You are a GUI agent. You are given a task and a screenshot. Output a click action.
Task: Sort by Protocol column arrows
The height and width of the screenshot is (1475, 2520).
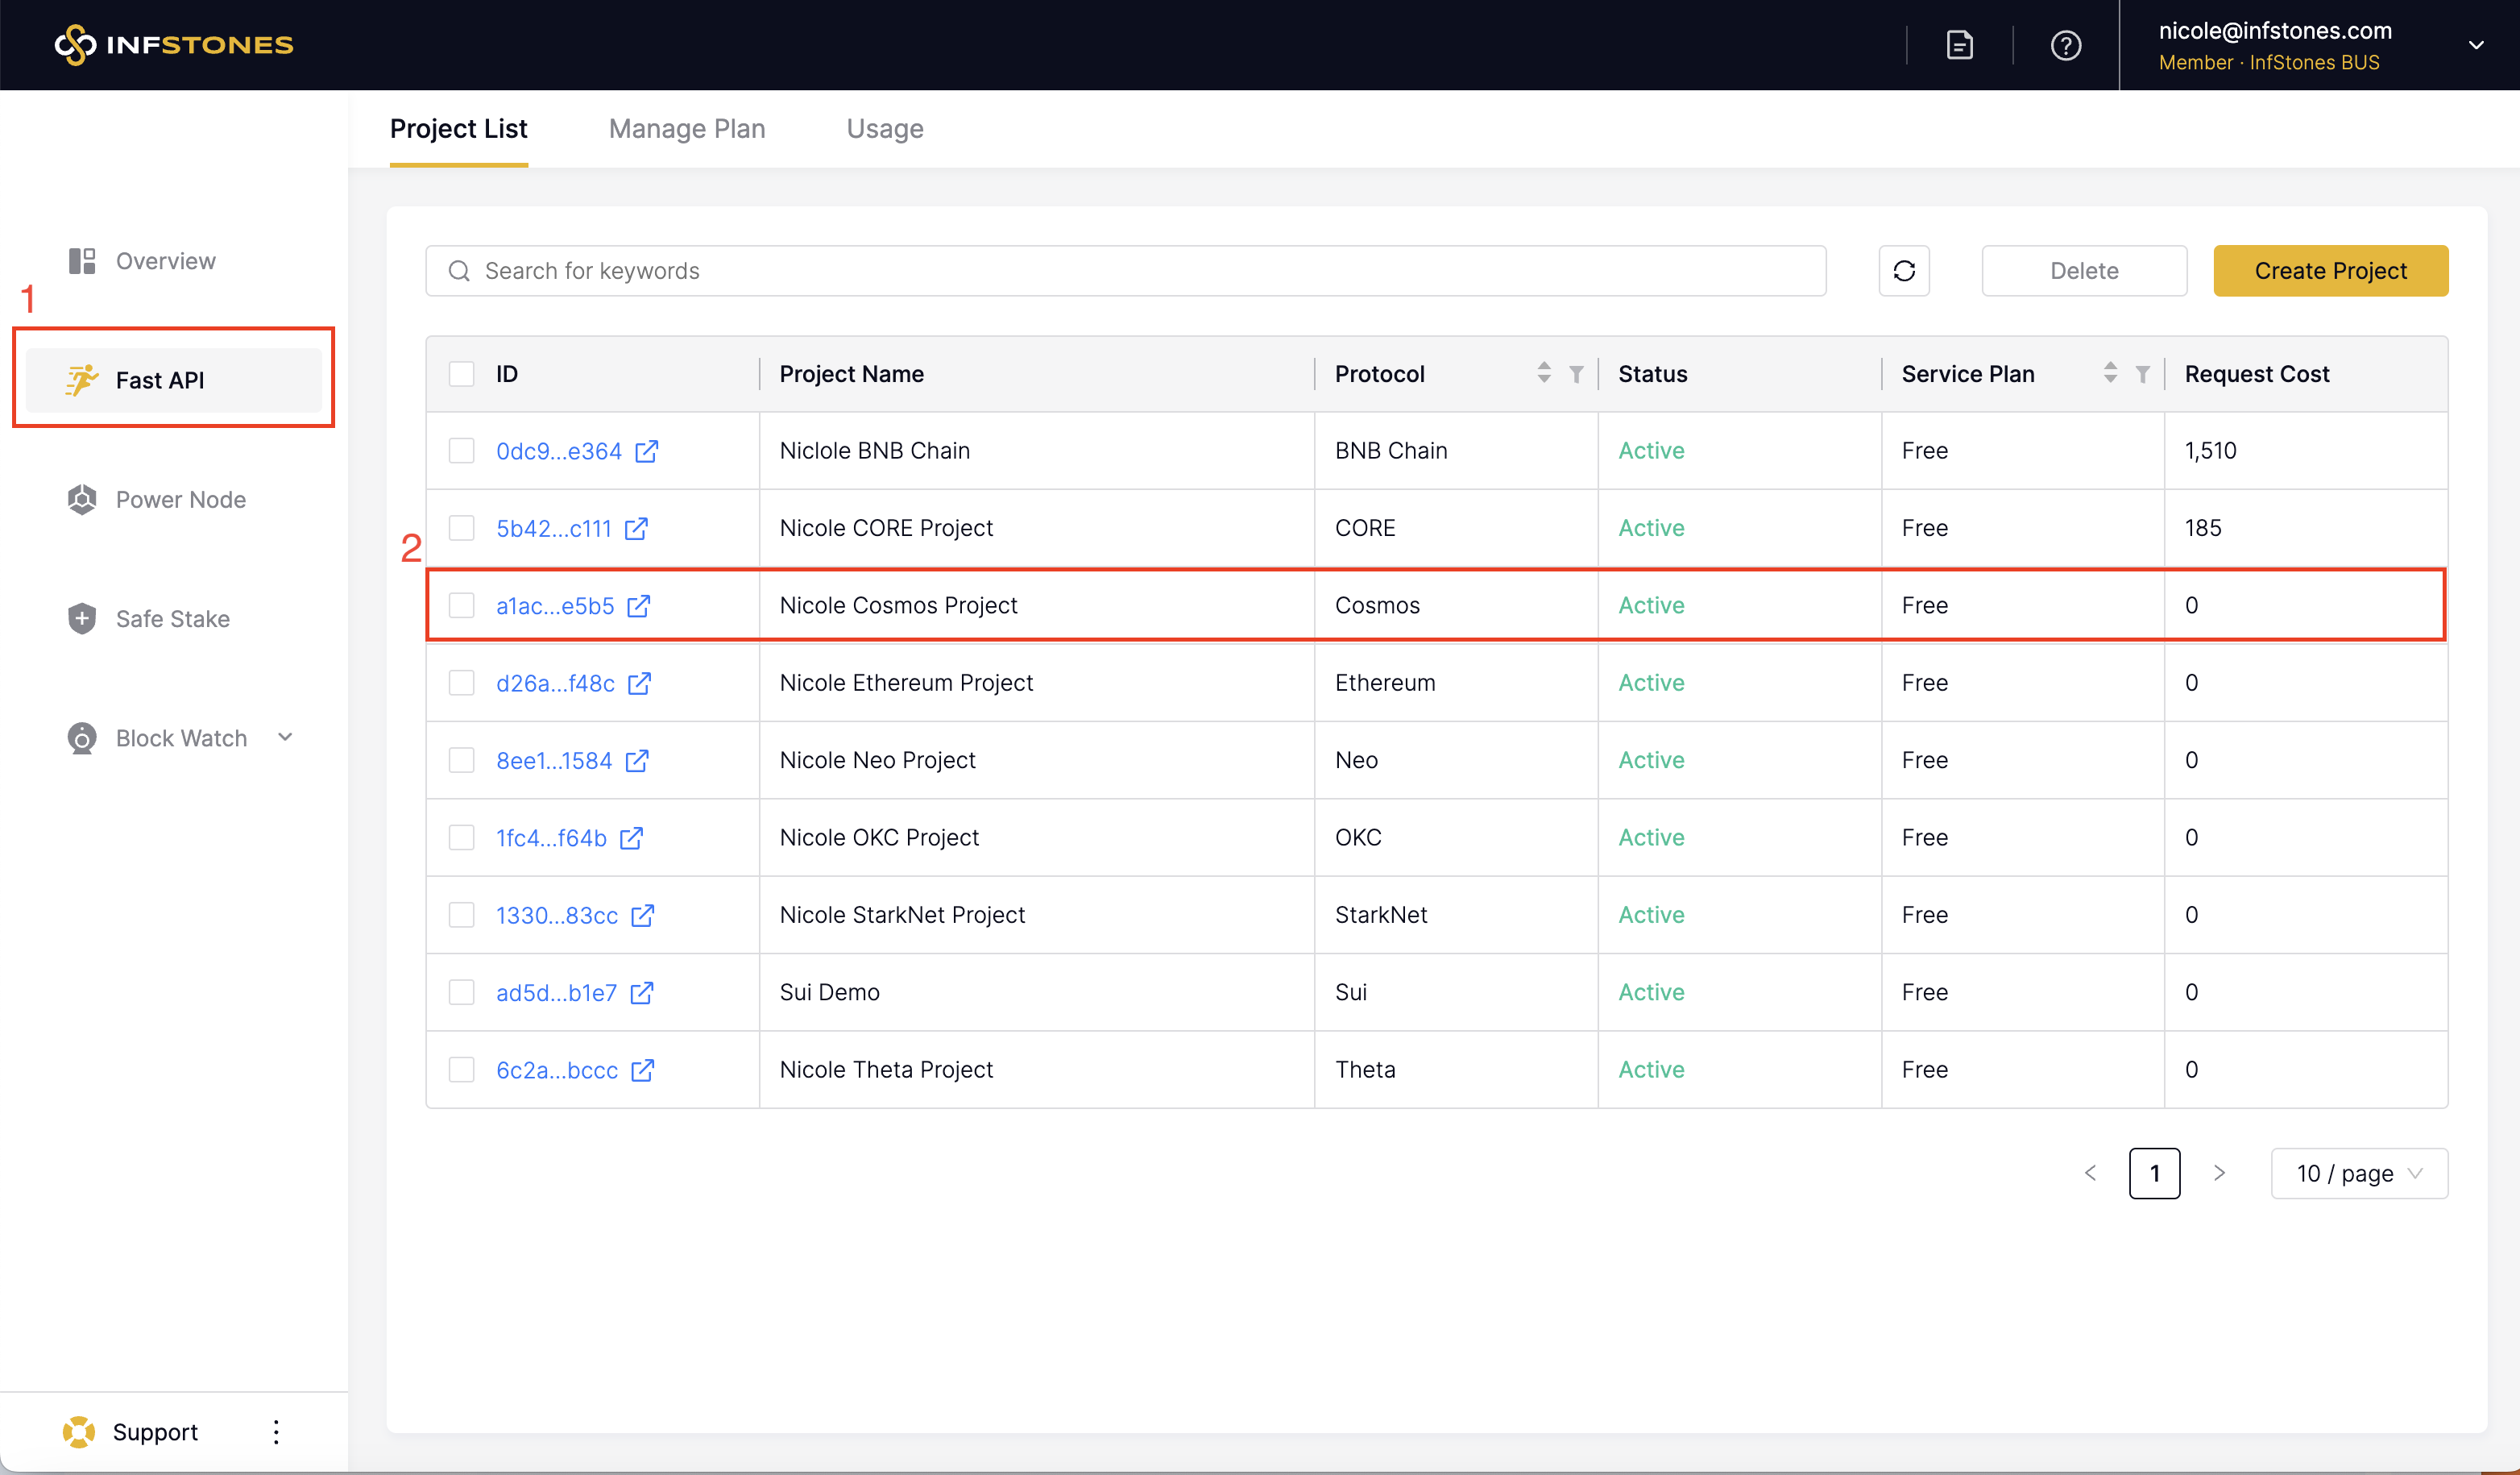coord(1544,373)
